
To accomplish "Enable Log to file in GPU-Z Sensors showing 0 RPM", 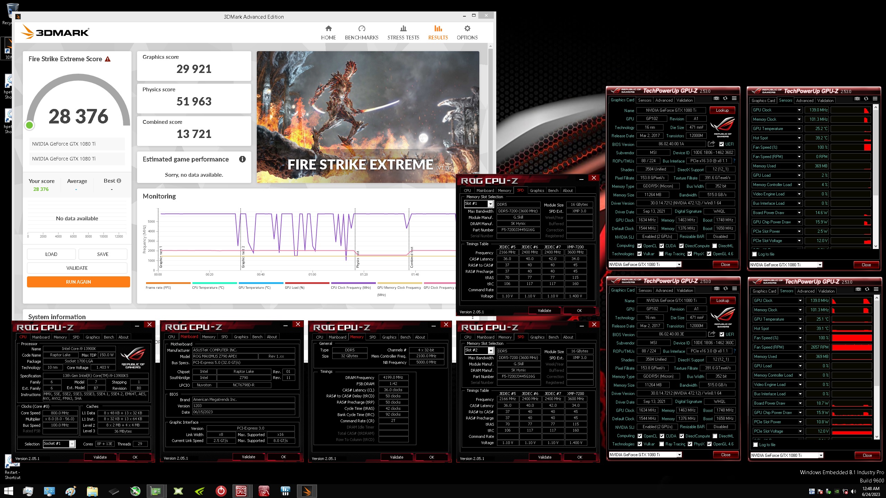I will tap(754, 254).
